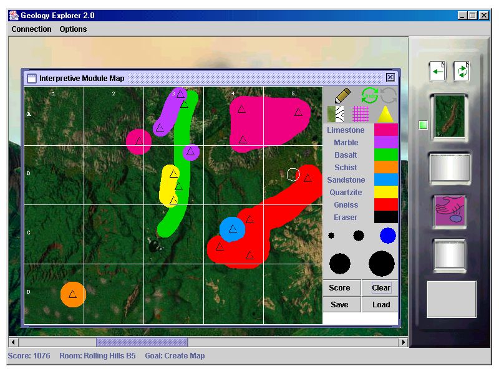Viewport: 499px width, 374px height.
Task: Click the yellow triangle marker icon
Action: (x=385, y=114)
